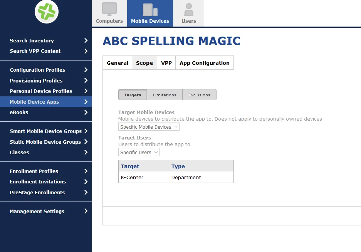Click the K-Center target cell

(132, 177)
